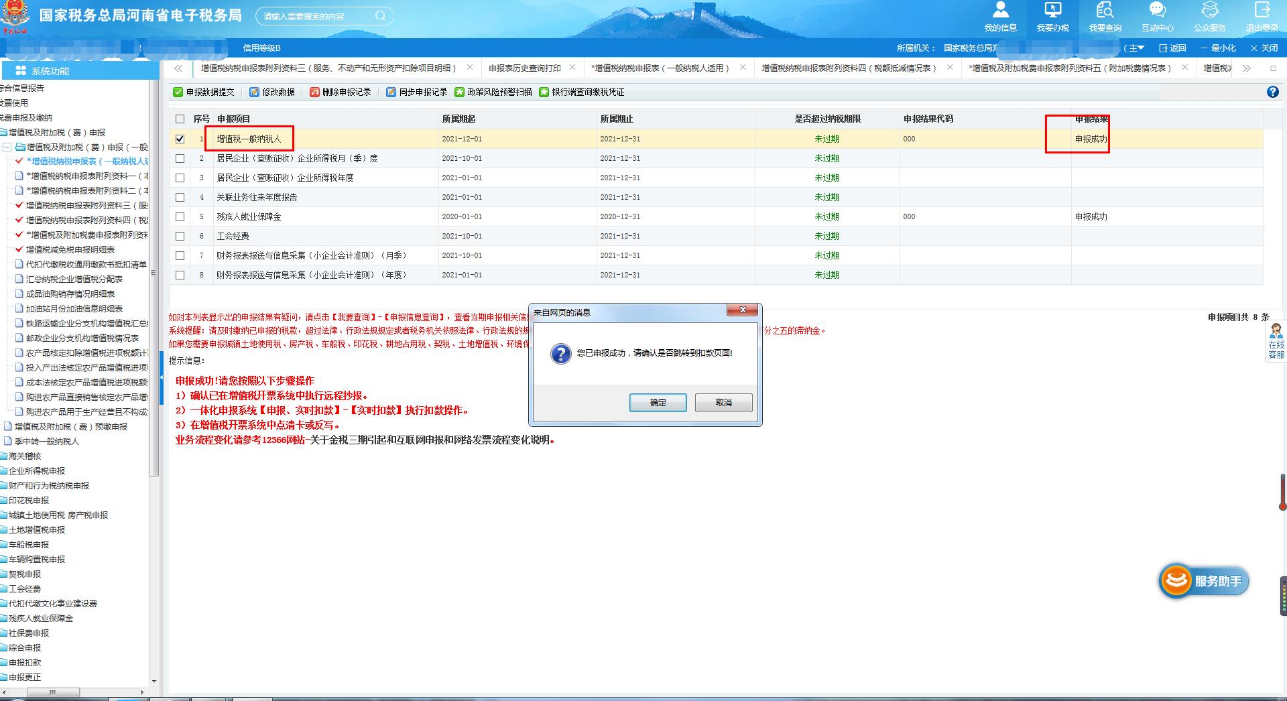The image size is (1287, 701).
Task: Open 增值税减免税申报明细表 in the tree
Action: point(70,250)
